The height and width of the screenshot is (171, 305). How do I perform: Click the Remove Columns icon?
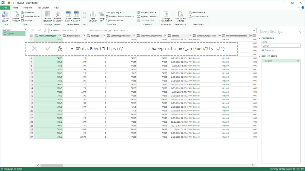coord(57,14)
